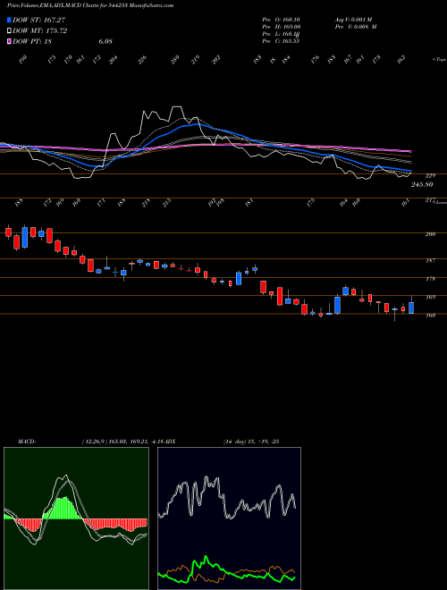Viewport: 447px width, 590px height.
Task: Select the 'DOW ST: 167.27' legend text
Action: coord(39,20)
